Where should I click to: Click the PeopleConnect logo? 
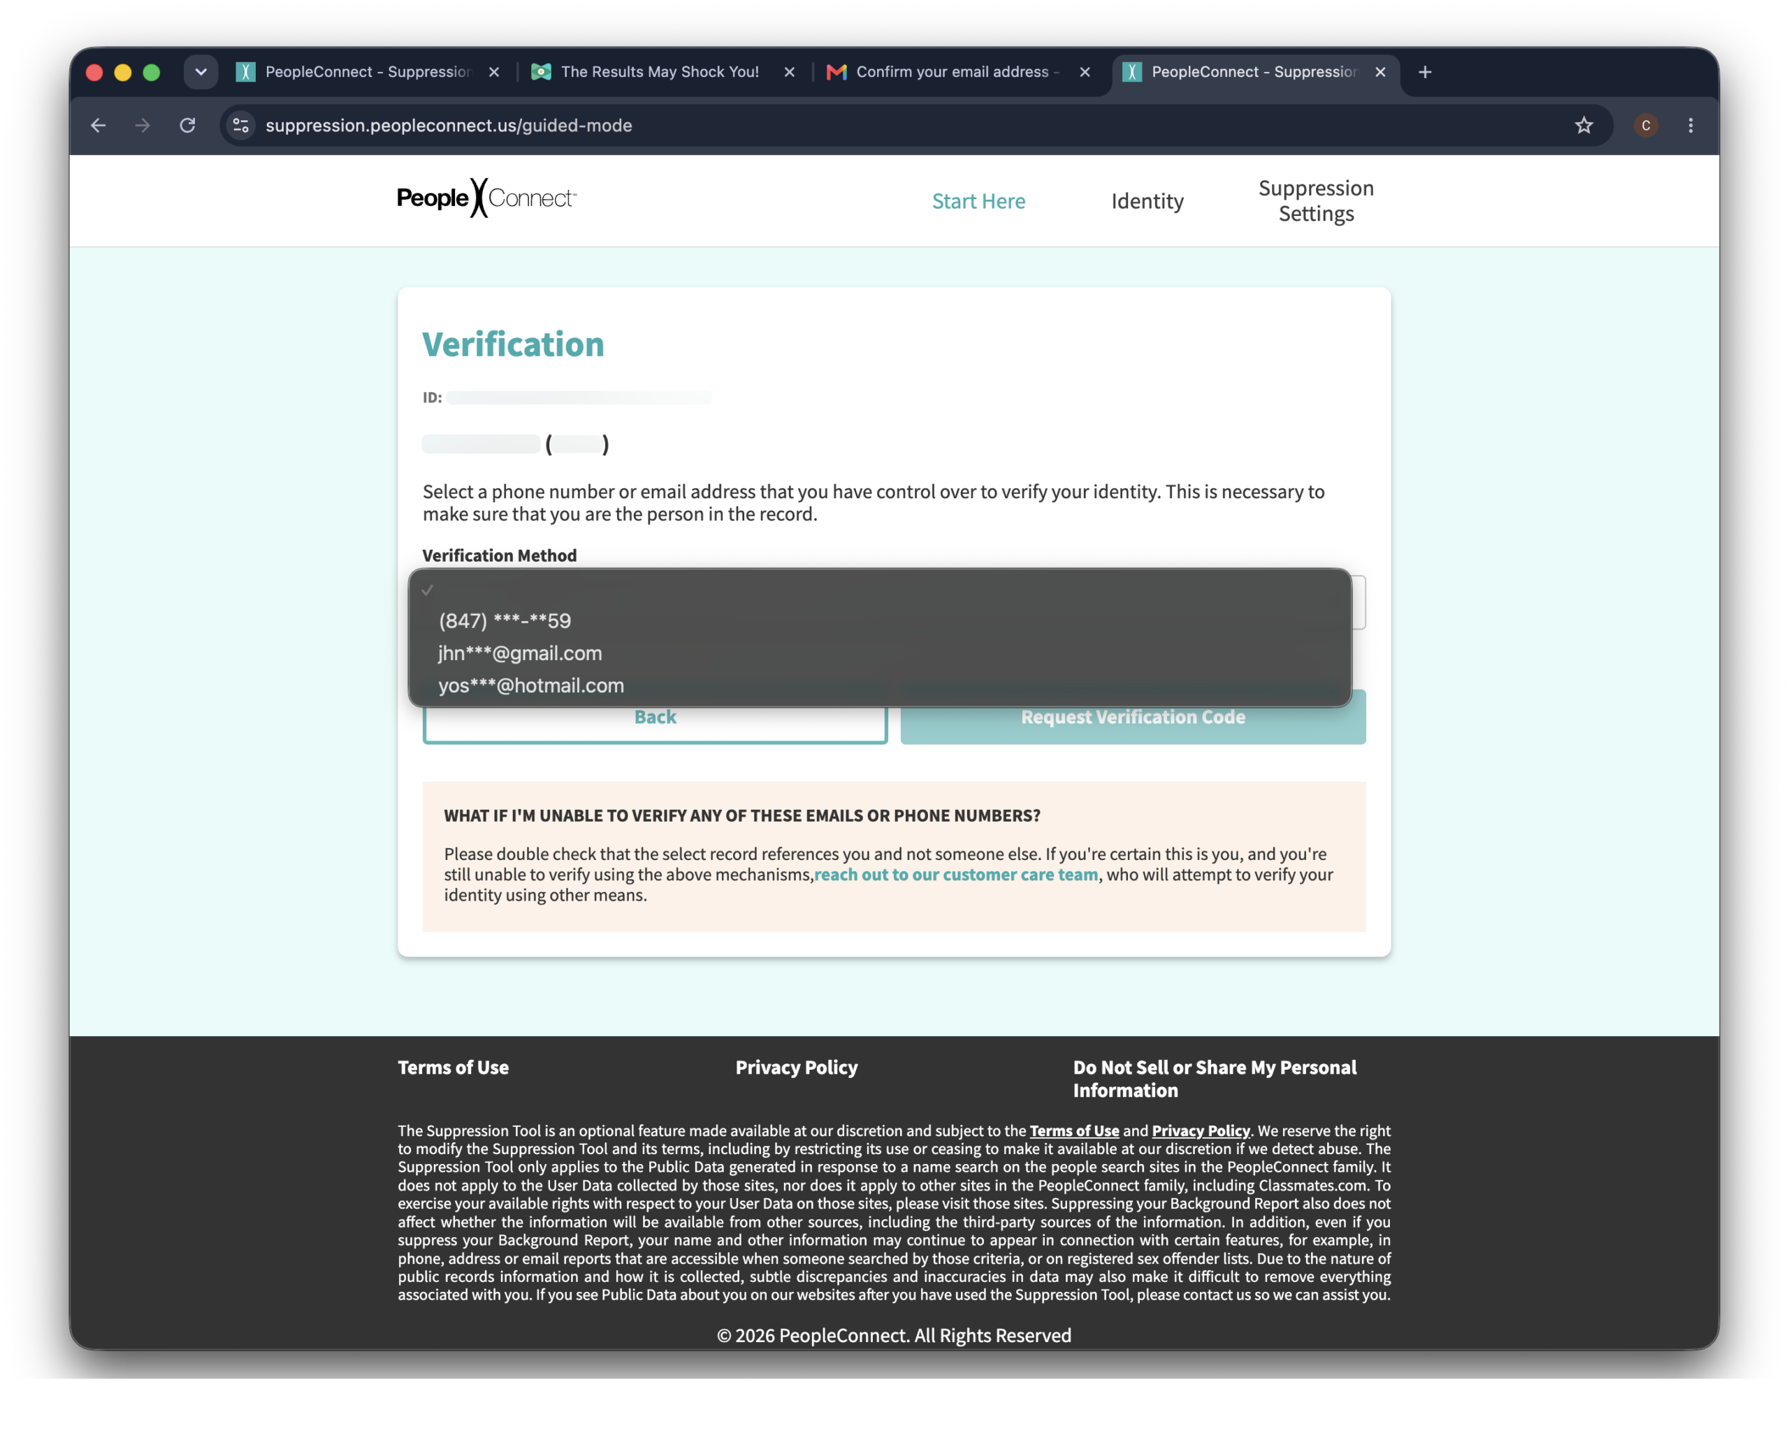click(486, 198)
